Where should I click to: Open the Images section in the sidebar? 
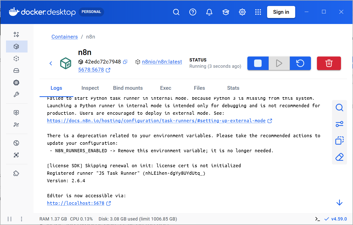(16, 58)
